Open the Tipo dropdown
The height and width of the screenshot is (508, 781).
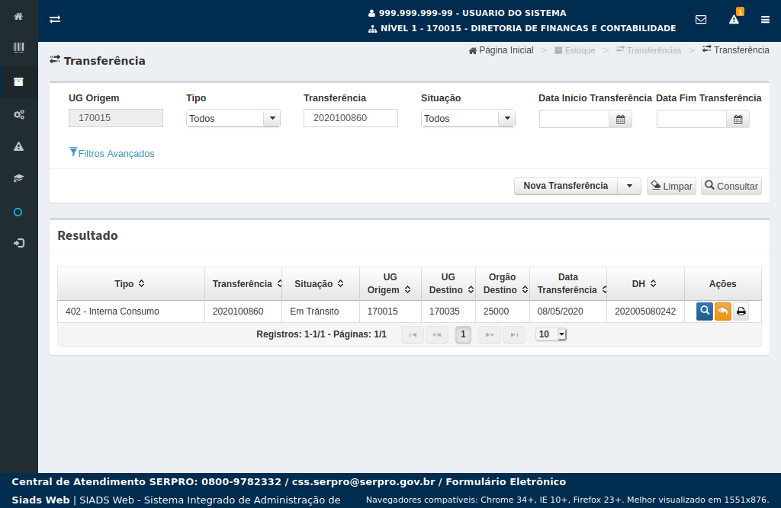[233, 118]
